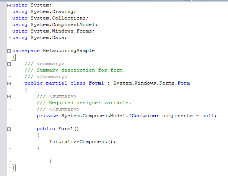
Task: Click the 'RefactoringSample' namespace name
Action: click(x=69, y=51)
